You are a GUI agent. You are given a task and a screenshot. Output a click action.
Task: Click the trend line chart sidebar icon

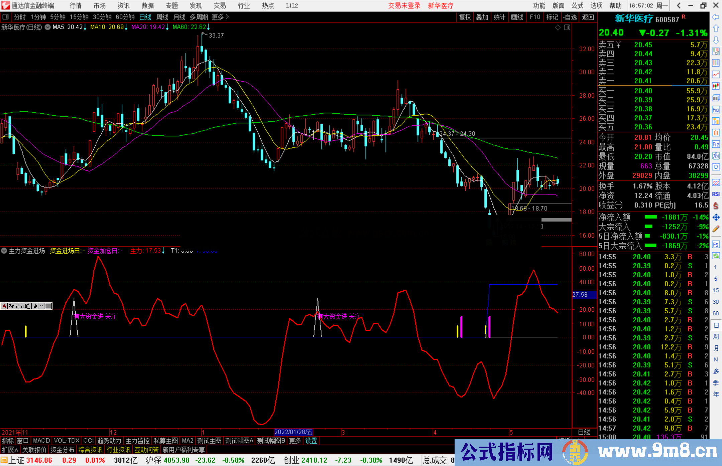pyautogui.click(x=716, y=74)
